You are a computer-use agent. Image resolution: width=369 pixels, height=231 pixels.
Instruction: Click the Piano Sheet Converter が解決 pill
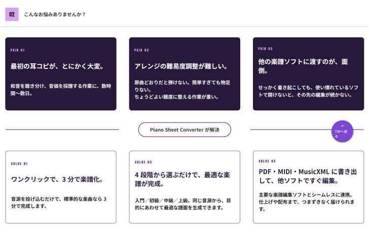click(184, 130)
